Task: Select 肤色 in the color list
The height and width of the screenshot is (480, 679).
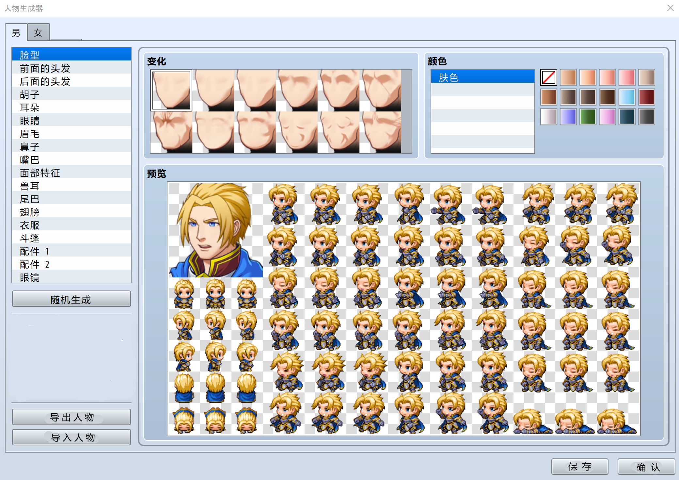Action: pos(482,76)
